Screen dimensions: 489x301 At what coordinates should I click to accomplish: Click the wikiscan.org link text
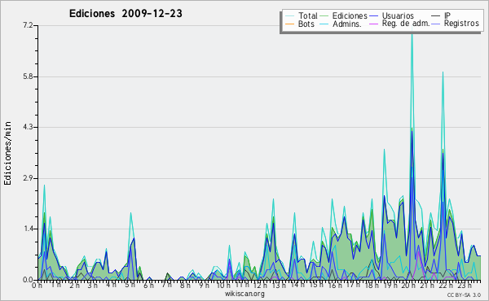click(x=244, y=294)
